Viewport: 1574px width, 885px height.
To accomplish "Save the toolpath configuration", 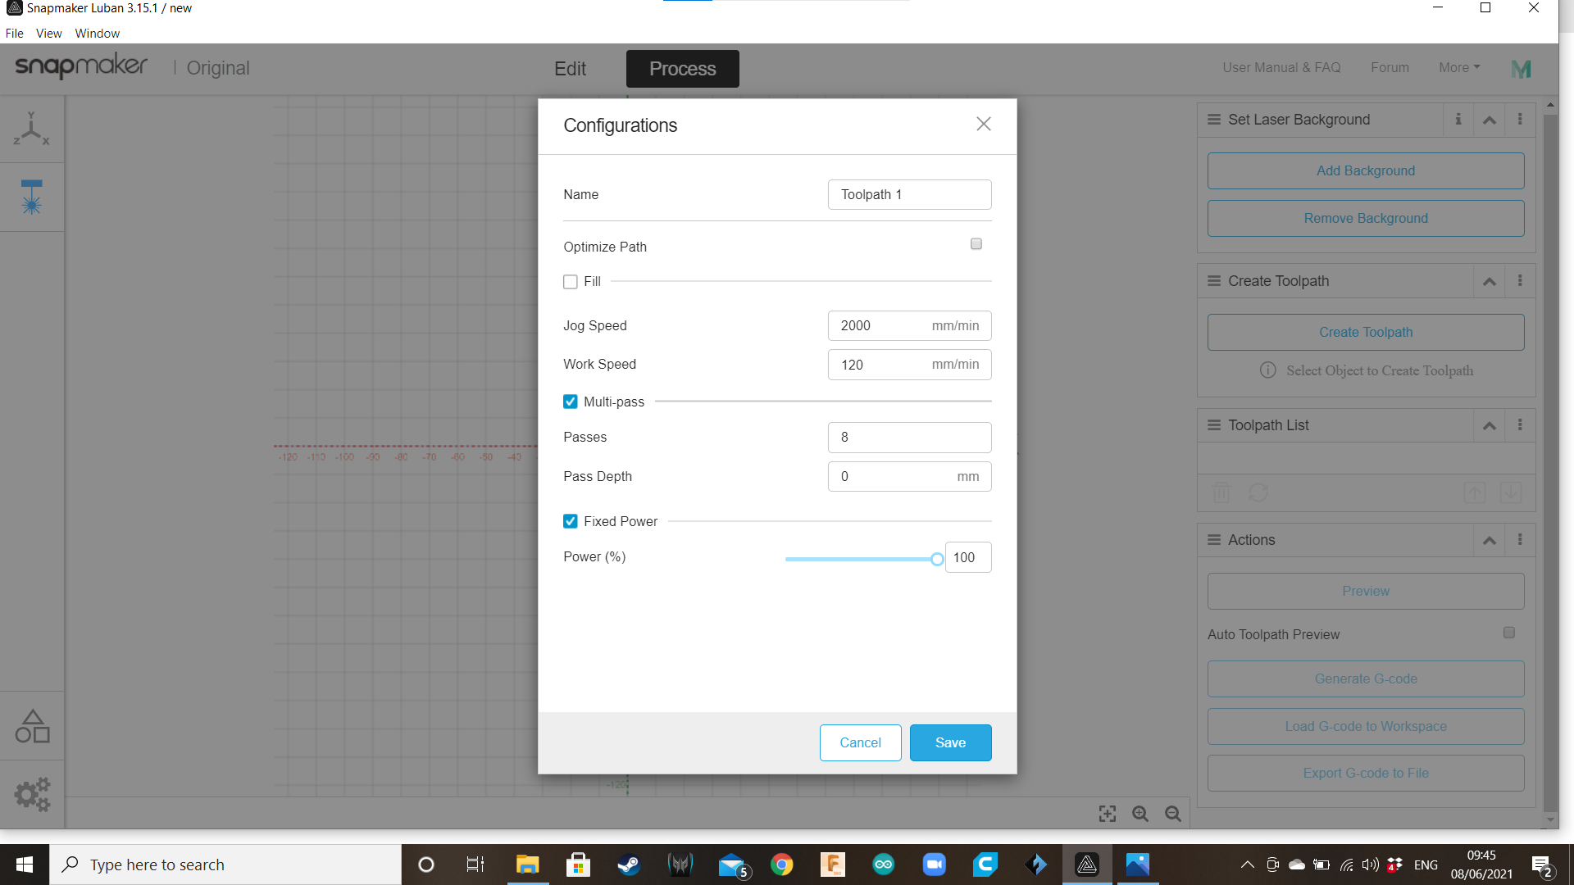I will [950, 742].
